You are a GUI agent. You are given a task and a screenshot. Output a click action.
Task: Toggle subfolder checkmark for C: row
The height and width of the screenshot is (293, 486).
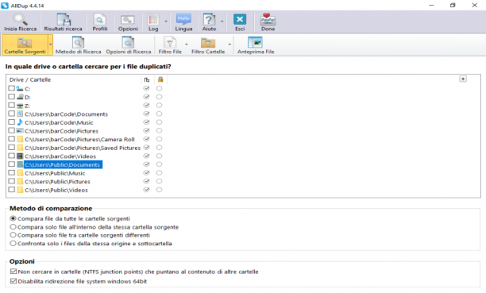(x=146, y=88)
